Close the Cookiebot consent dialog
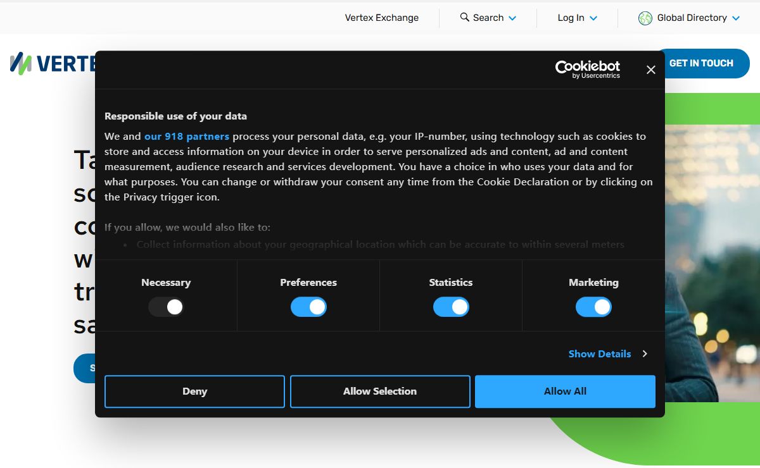This screenshot has width=760, height=468. point(650,70)
